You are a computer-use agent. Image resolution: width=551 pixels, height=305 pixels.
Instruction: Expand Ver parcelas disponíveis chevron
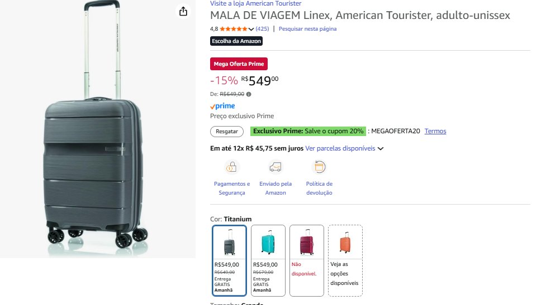381,149
